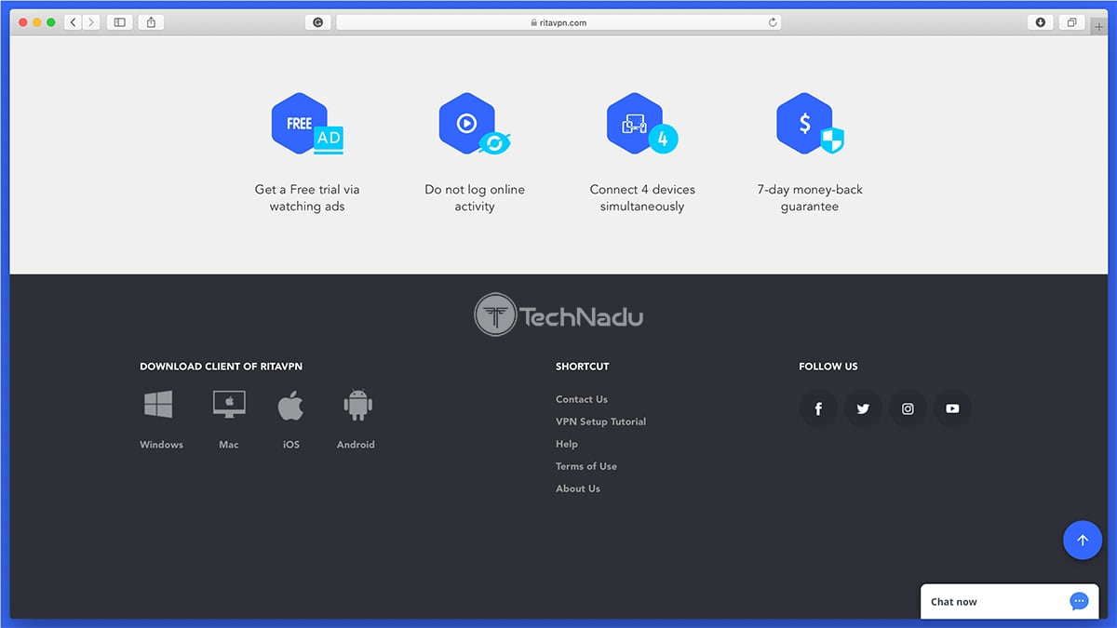Click the scroll-to-top arrow button
The width and height of the screenshot is (1117, 628).
(x=1083, y=540)
